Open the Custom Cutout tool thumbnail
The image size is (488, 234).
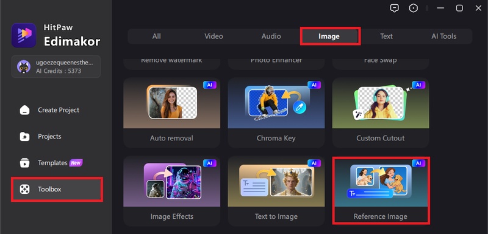(x=381, y=103)
